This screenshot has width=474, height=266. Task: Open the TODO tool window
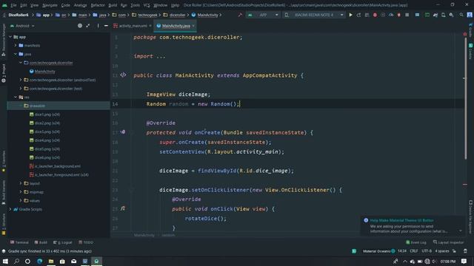click(86, 242)
